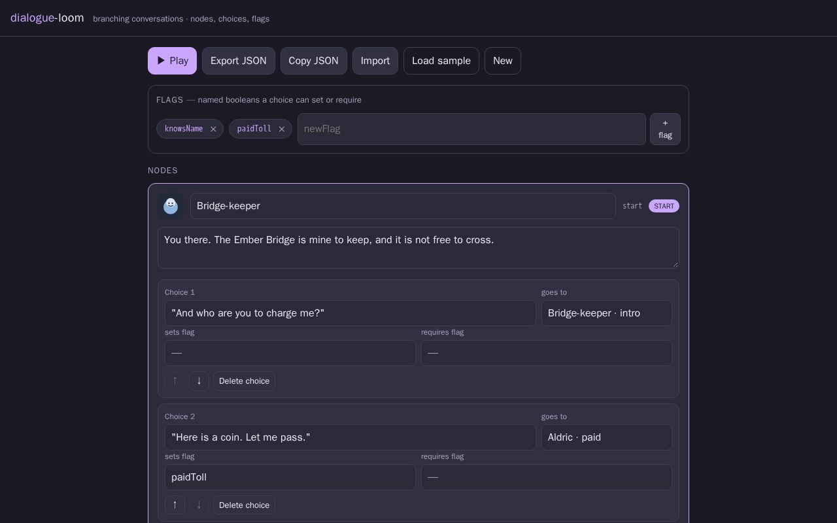Click Export JSON button
Image resolution: width=837 pixels, height=523 pixels.
click(x=238, y=61)
